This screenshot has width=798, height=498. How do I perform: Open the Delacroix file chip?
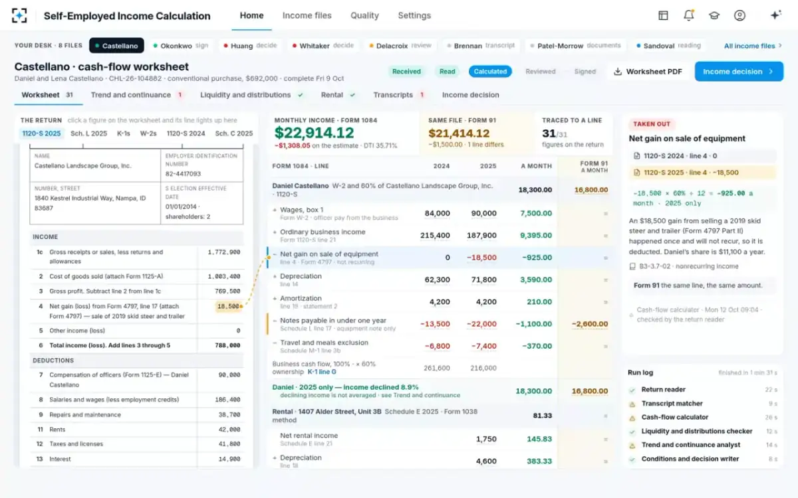click(x=400, y=46)
